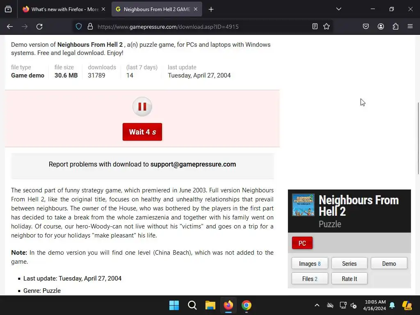Click the page vertical scrollbar
The image size is (420, 315).
click(418, 138)
